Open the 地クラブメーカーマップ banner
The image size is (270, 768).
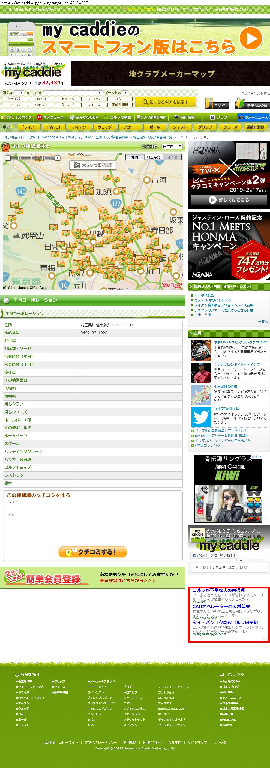click(x=171, y=73)
